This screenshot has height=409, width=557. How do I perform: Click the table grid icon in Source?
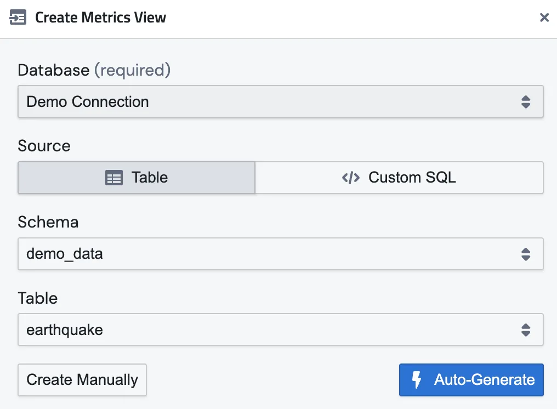[114, 178]
